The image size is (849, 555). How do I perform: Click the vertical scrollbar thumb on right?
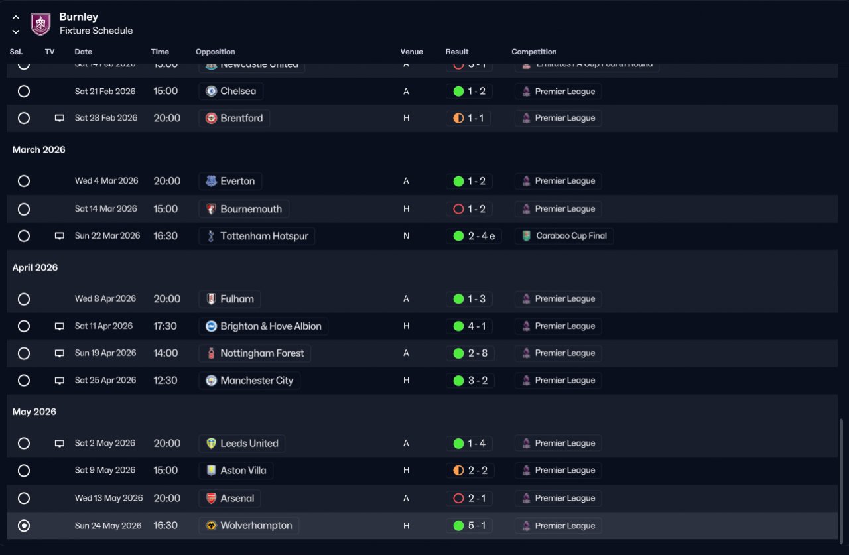(x=842, y=479)
